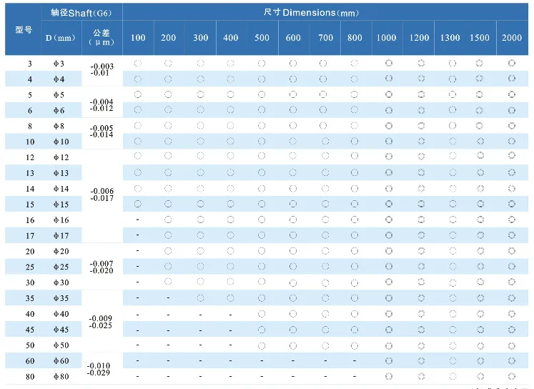This screenshot has height=389, width=534.
Task: Click model number 20 in first column
Action: point(30,252)
